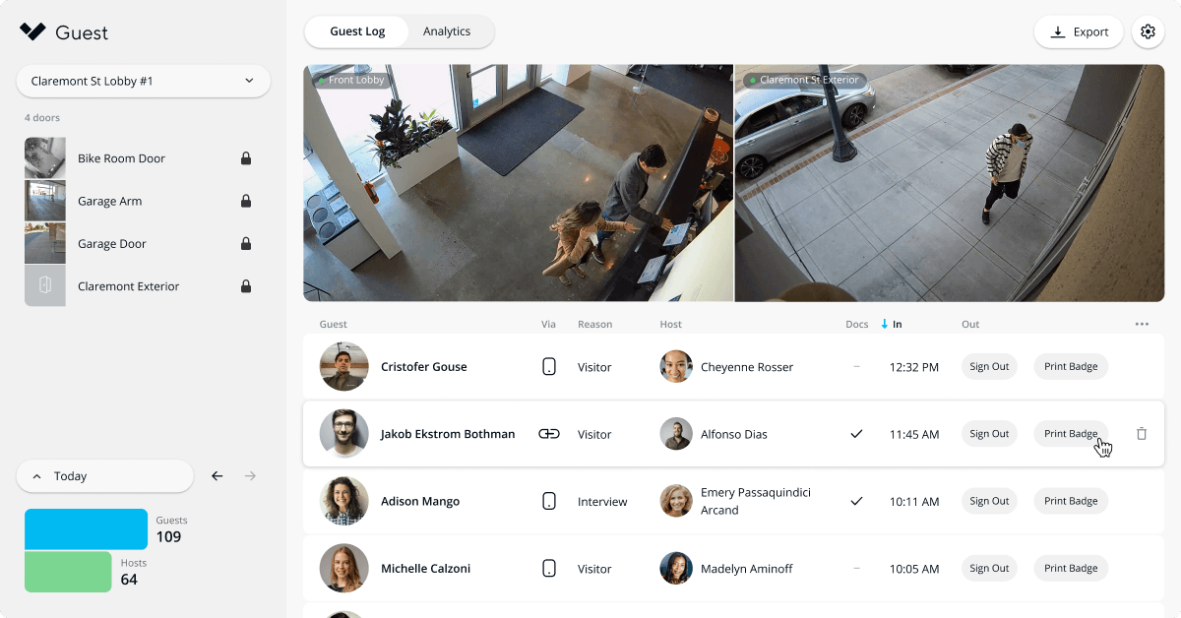Click the link icon for Jakob Ekstrom Bothman
Viewport: 1181px width, 618px height.
point(549,434)
